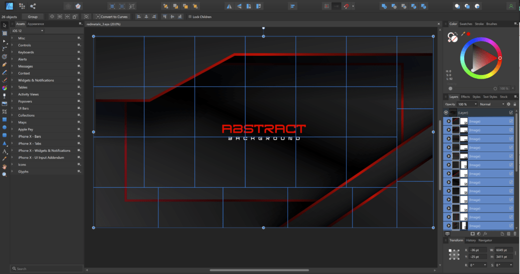
Task: Click the Group button in context toolbar
Action: pos(32,17)
